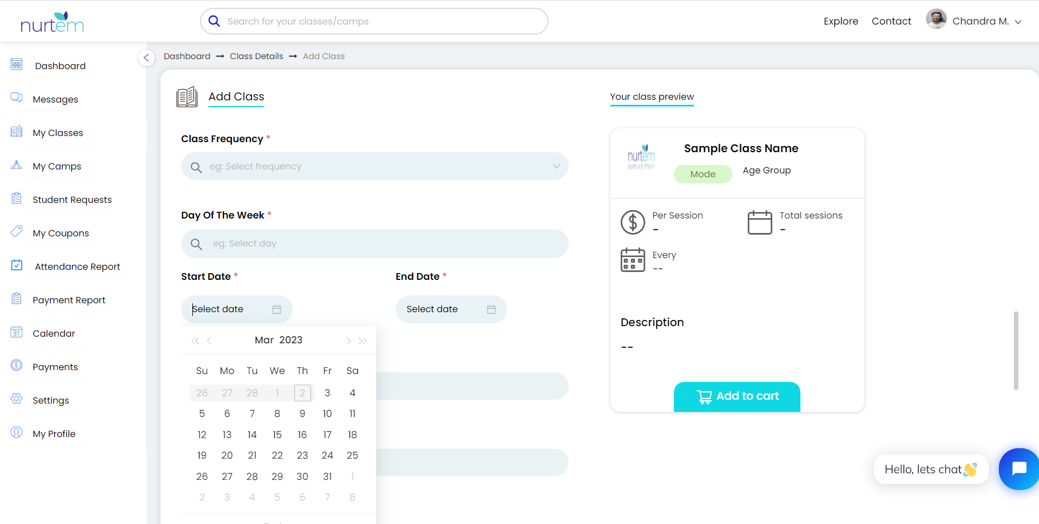Open the Messages section via its chat icon
1039x524 pixels.
click(x=17, y=97)
